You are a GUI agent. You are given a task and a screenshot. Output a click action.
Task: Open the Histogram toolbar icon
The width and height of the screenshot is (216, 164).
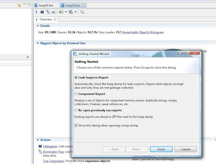pos(42,12)
